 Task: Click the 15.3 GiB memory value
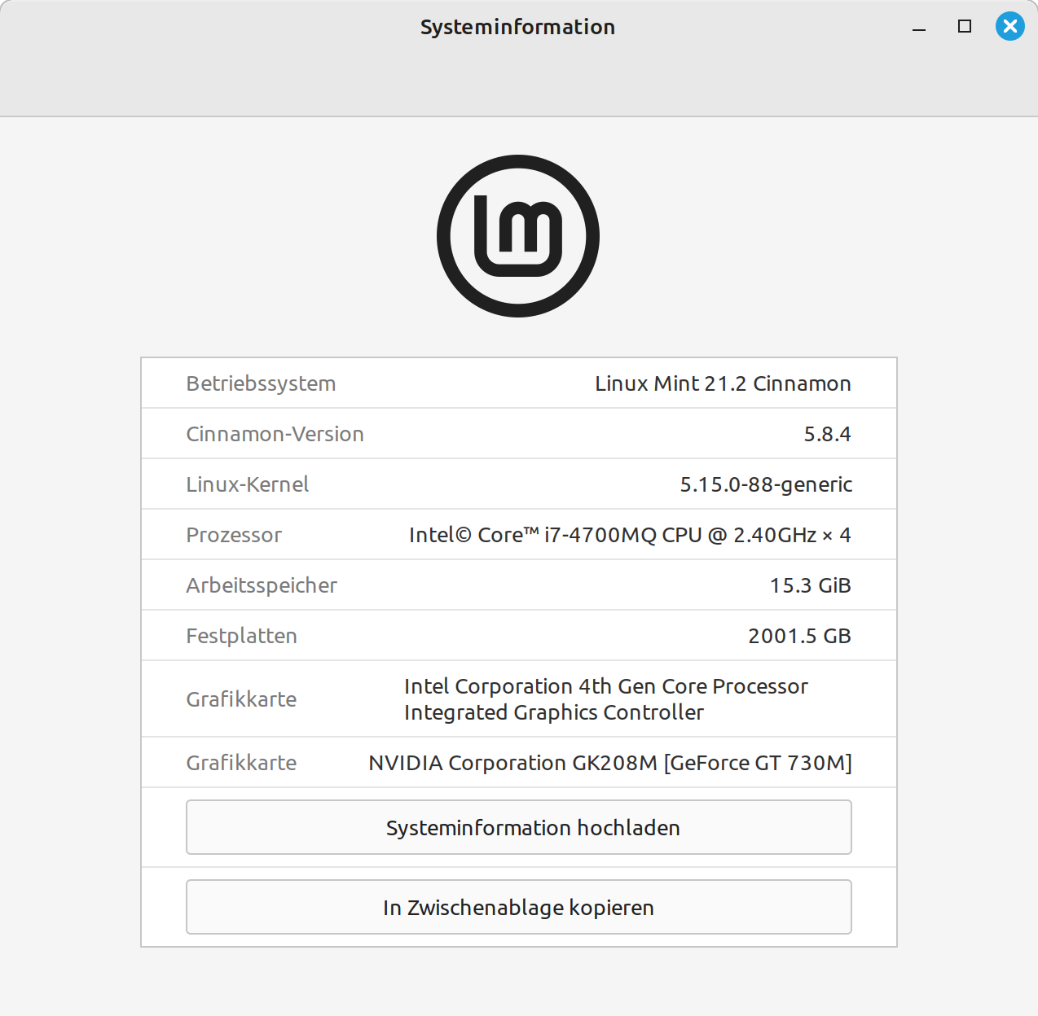pyautogui.click(x=810, y=585)
